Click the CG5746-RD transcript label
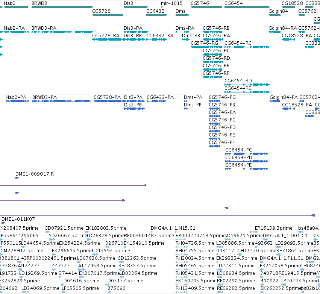 (216, 58)
